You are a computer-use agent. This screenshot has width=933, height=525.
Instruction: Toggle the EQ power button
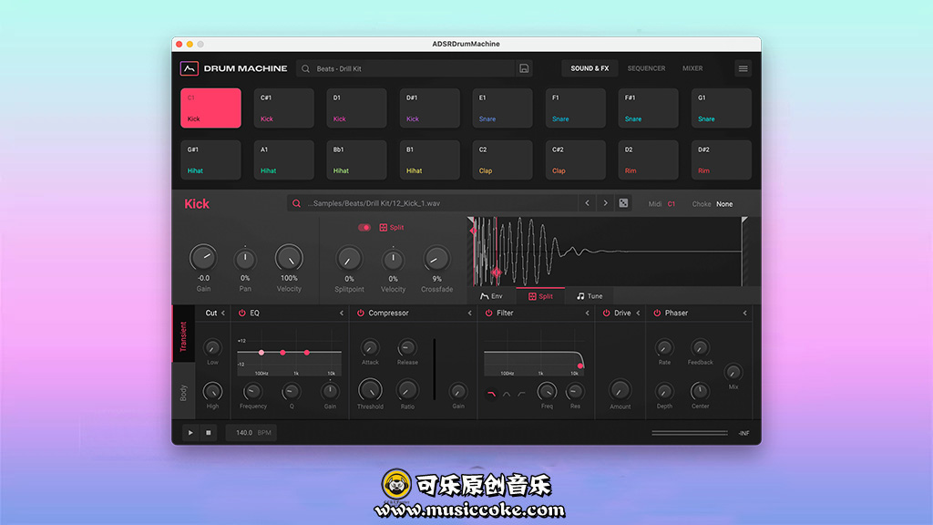[242, 314]
